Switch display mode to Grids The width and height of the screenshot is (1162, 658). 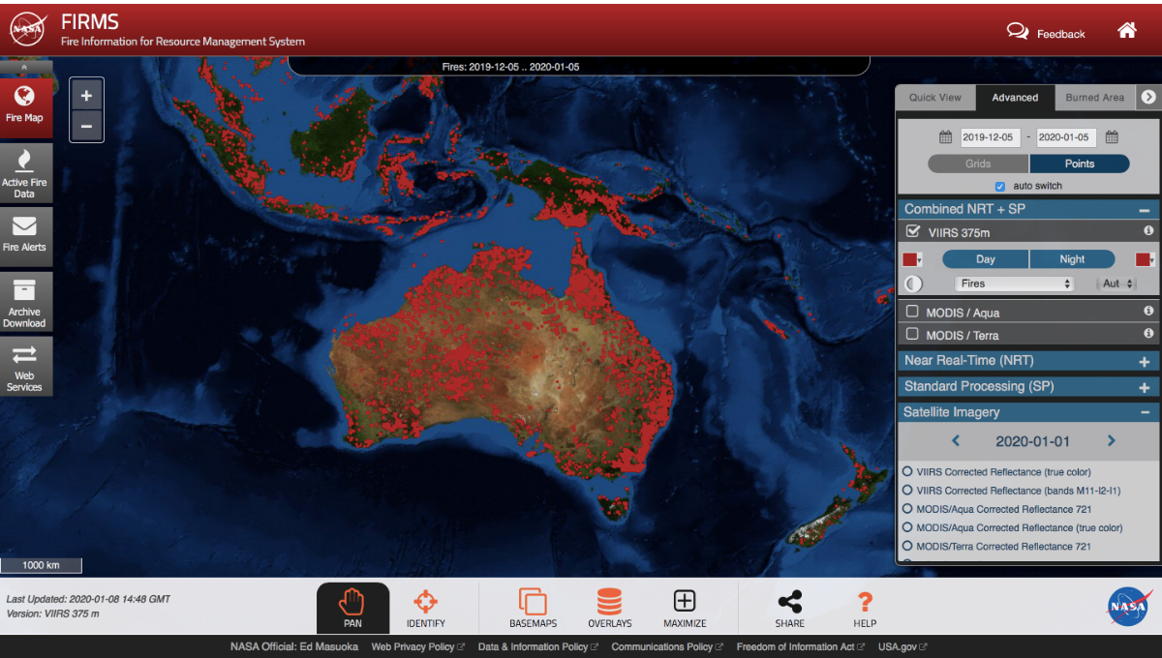(x=978, y=164)
